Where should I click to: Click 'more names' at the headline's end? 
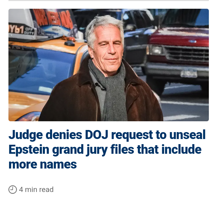[42, 164]
